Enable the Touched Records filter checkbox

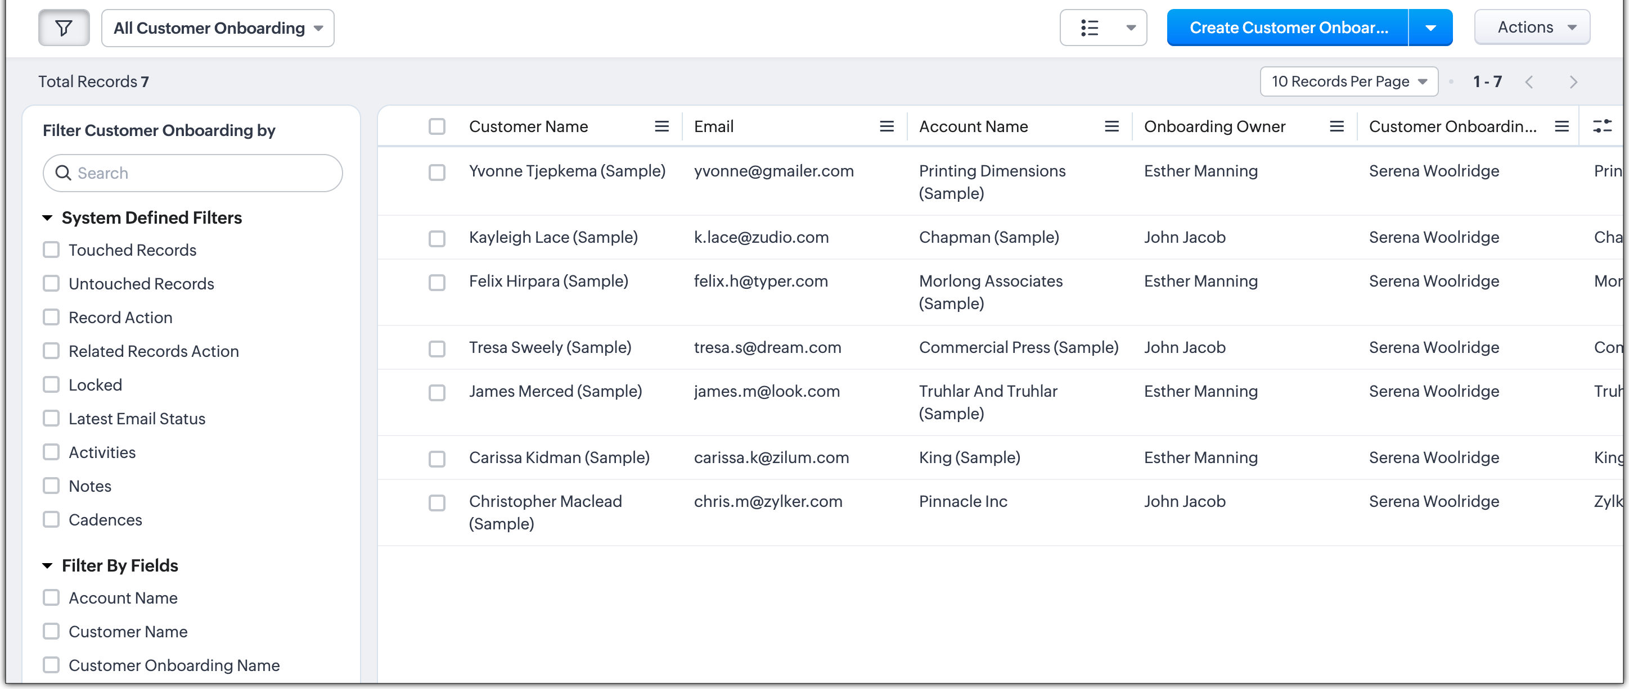(x=51, y=250)
